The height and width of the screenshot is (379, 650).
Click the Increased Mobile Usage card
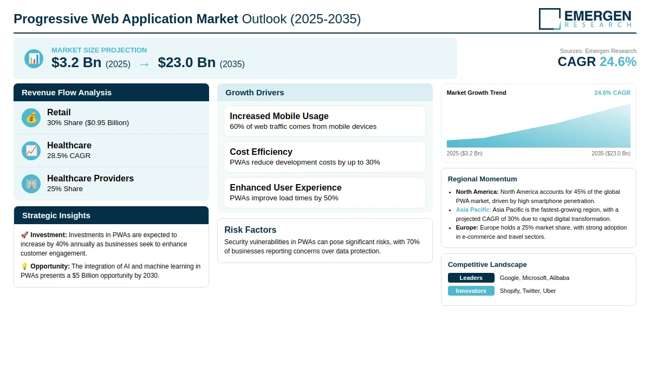325,121
